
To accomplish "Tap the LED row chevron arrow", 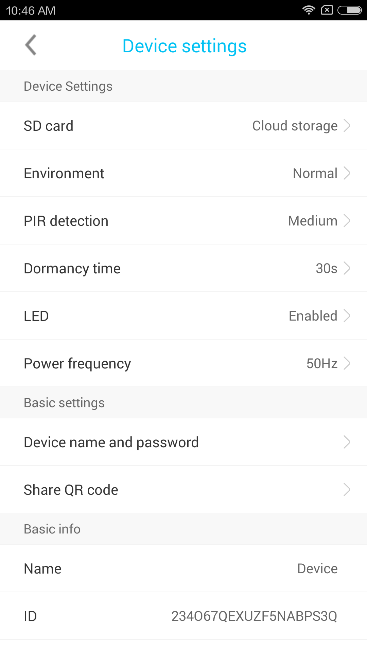I will 347,316.
